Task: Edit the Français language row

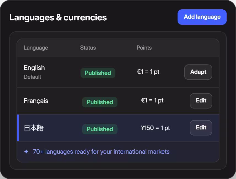Action: pyautogui.click(x=201, y=101)
